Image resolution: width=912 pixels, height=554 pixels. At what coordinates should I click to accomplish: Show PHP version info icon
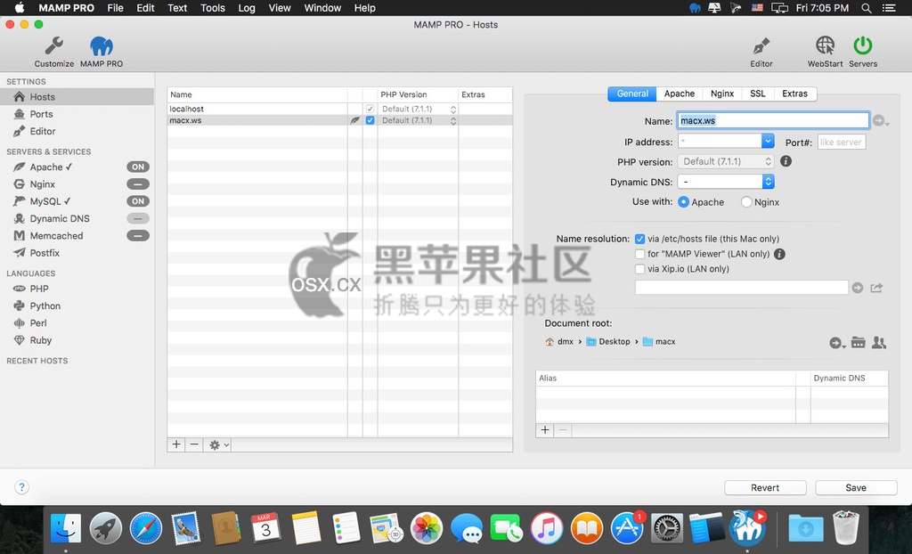tap(786, 161)
